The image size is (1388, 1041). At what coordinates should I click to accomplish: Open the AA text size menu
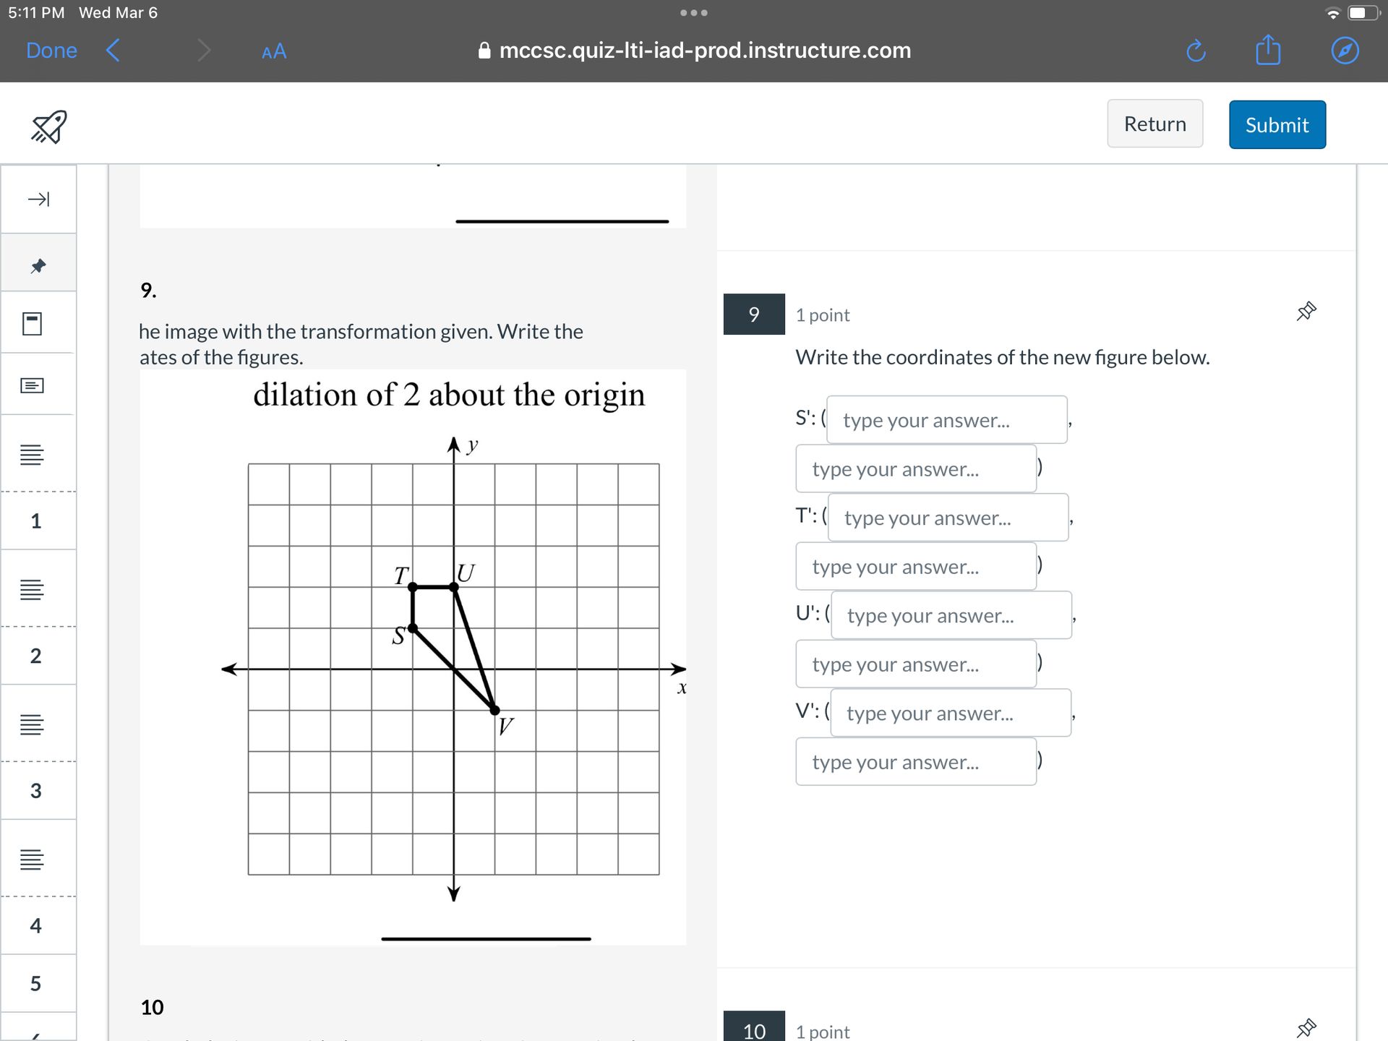click(x=274, y=51)
